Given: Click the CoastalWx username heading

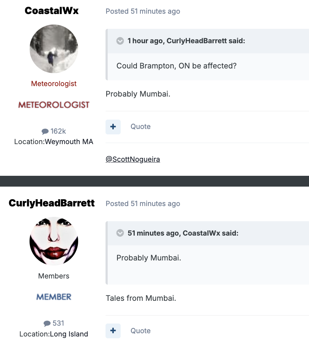Looking at the screenshot, I should pyautogui.click(x=51, y=11).
